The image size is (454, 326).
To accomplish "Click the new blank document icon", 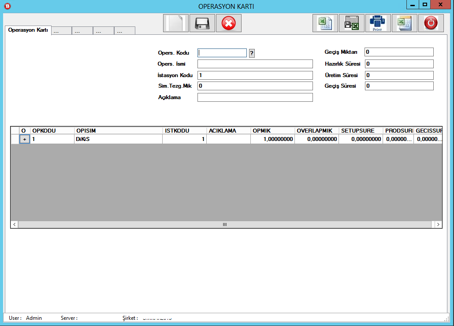I will pyautogui.click(x=176, y=23).
